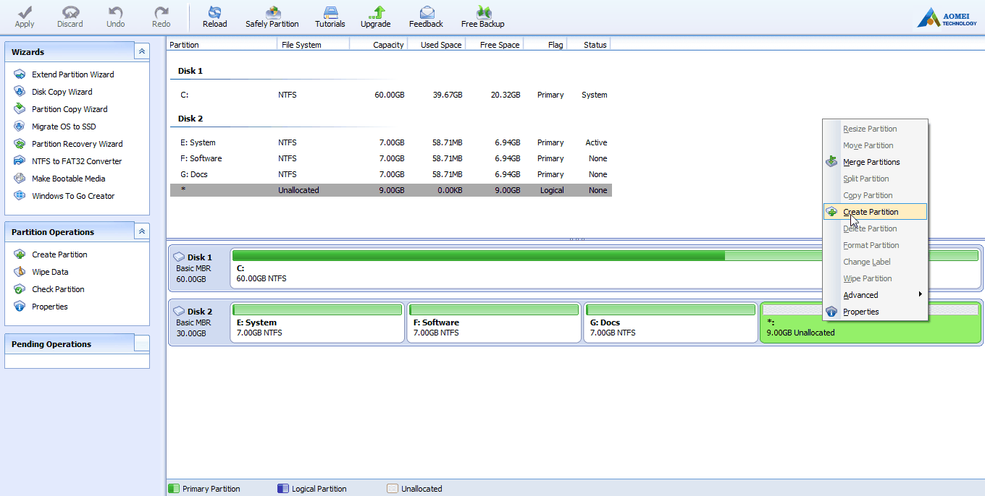985x496 pixels.
Task: Choose Delete Partition from context menu
Action: point(875,228)
